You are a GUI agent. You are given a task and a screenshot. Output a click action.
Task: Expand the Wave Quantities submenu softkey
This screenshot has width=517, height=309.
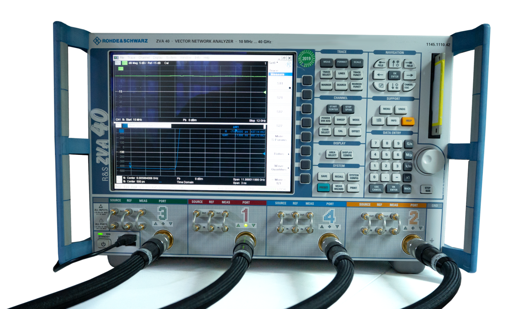[279, 168]
